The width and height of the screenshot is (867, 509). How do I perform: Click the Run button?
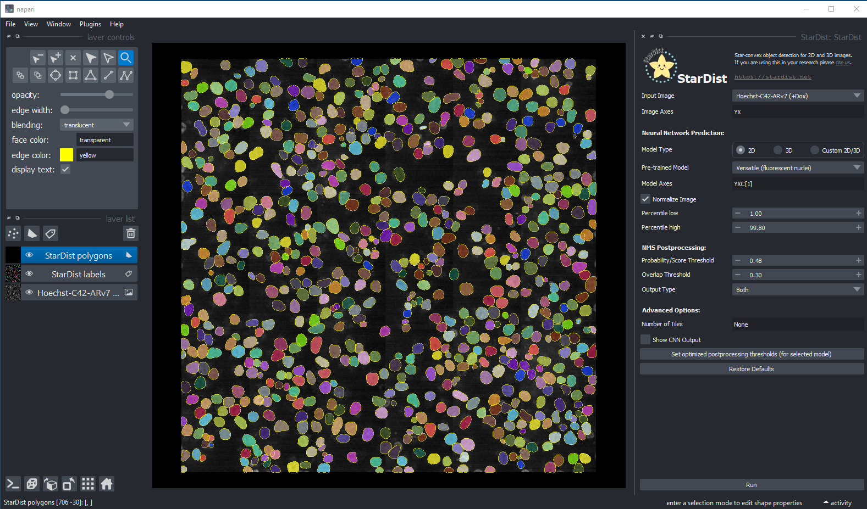751,485
